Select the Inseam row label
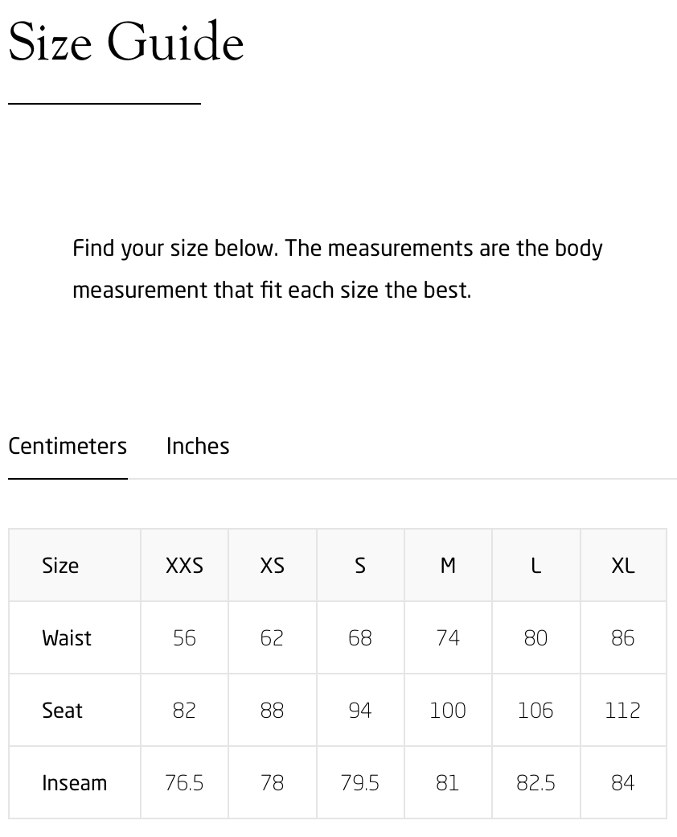This screenshot has height=837, width=677. pos(74,783)
